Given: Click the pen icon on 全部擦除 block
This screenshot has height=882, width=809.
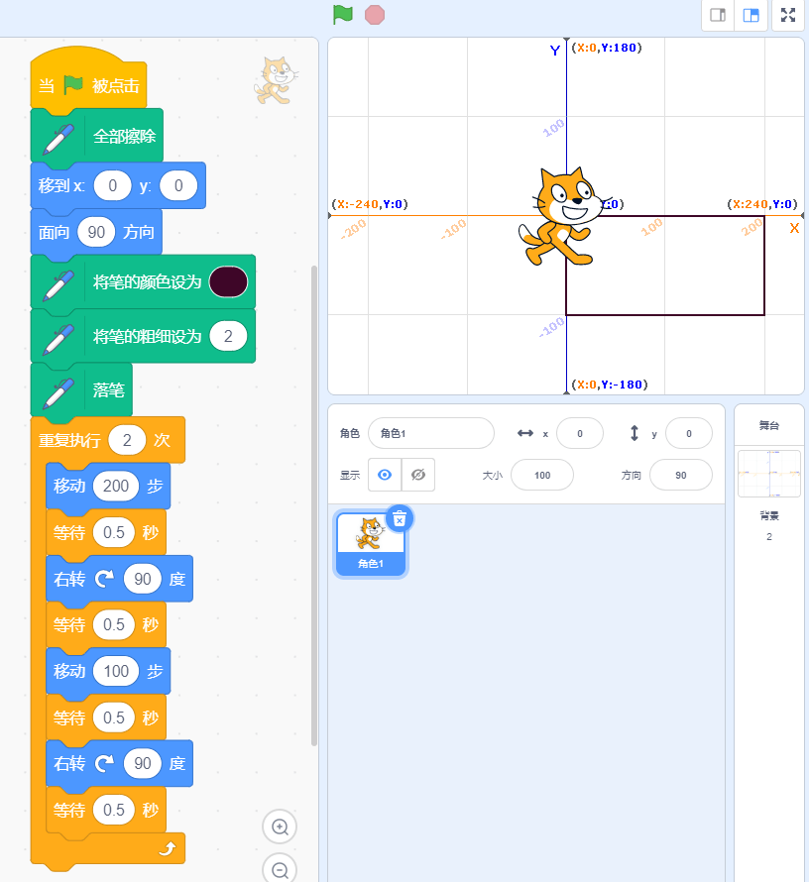Looking at the screenshot, I should pos(58,139).
